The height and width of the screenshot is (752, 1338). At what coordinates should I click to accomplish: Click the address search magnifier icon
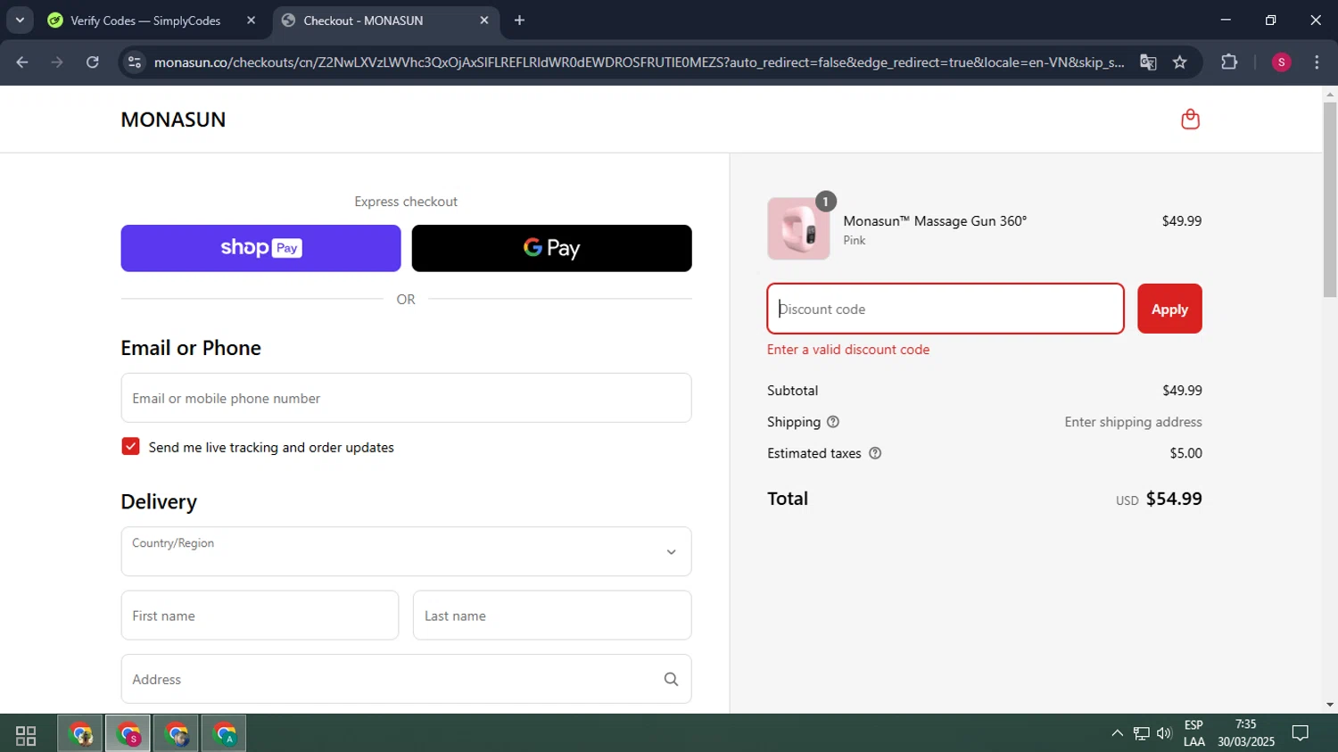(671, 679)
